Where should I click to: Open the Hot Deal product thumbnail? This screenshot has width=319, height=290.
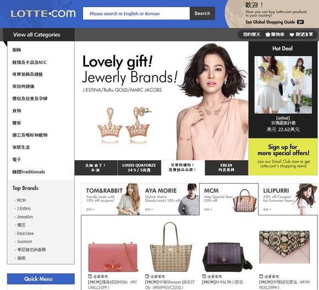coord(283,85)
